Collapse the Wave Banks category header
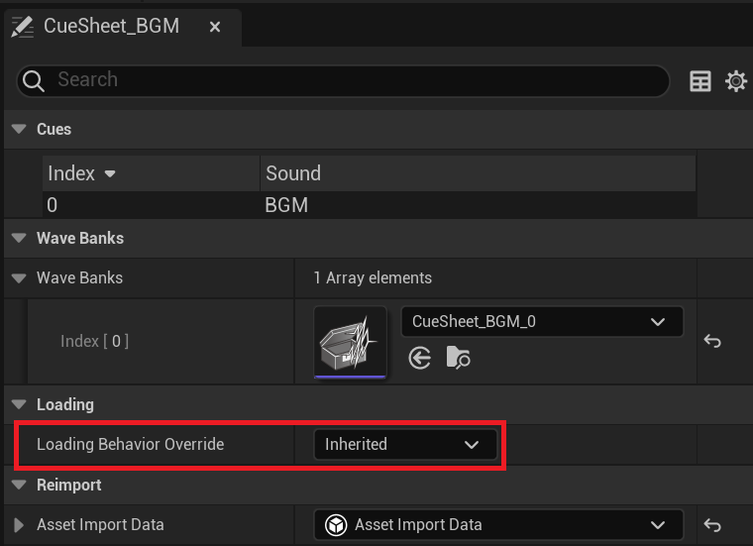The image size is (753, 546). click(x=19, y=238)
